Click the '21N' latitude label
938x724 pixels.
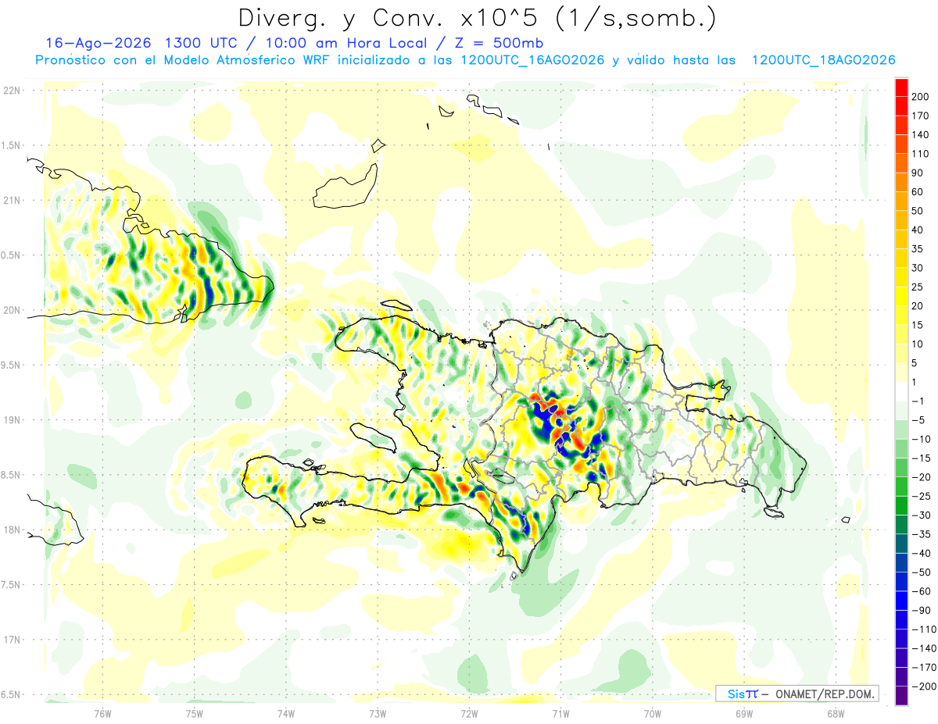coord(12,200)
